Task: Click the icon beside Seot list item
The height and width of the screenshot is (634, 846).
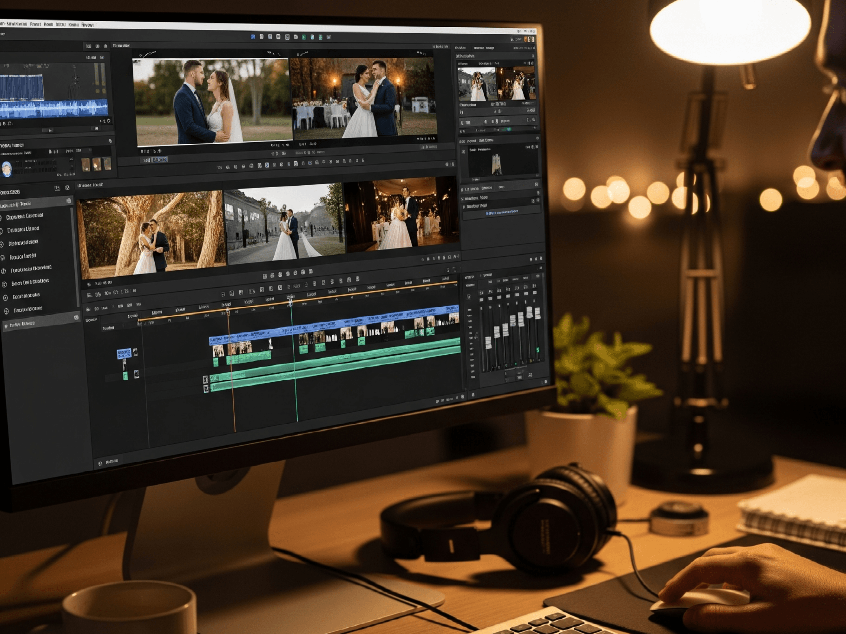Action: tap(4, 285)
